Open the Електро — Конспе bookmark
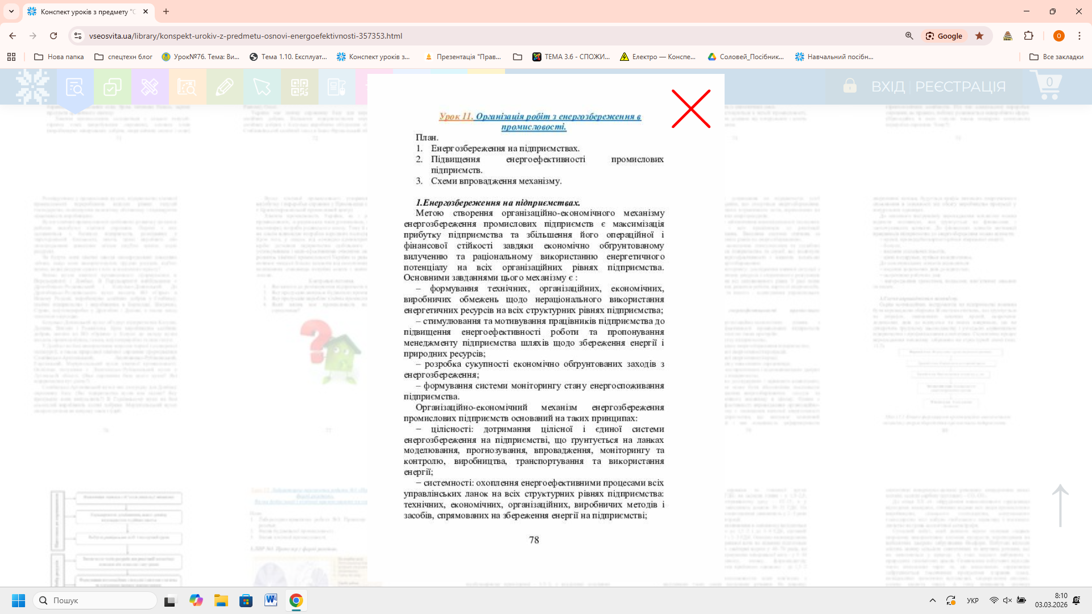The width and height of the screenshot is (1092, 614). coord(658,57)
